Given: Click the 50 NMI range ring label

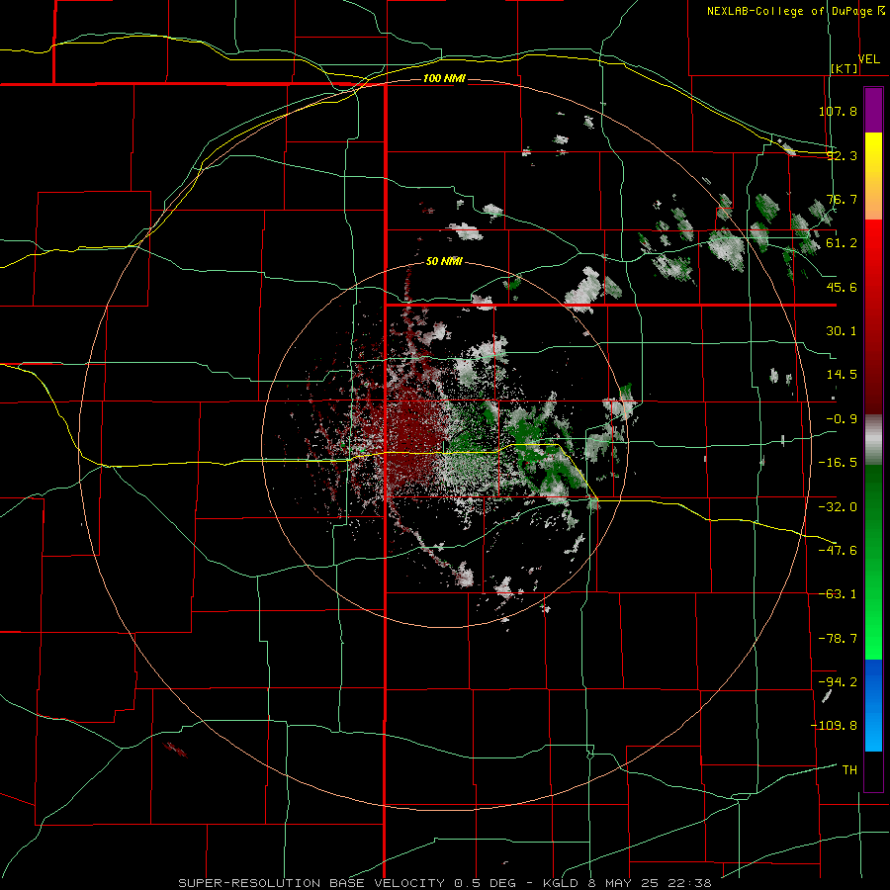Looking at the screenshot, I should tap(444, 261).
